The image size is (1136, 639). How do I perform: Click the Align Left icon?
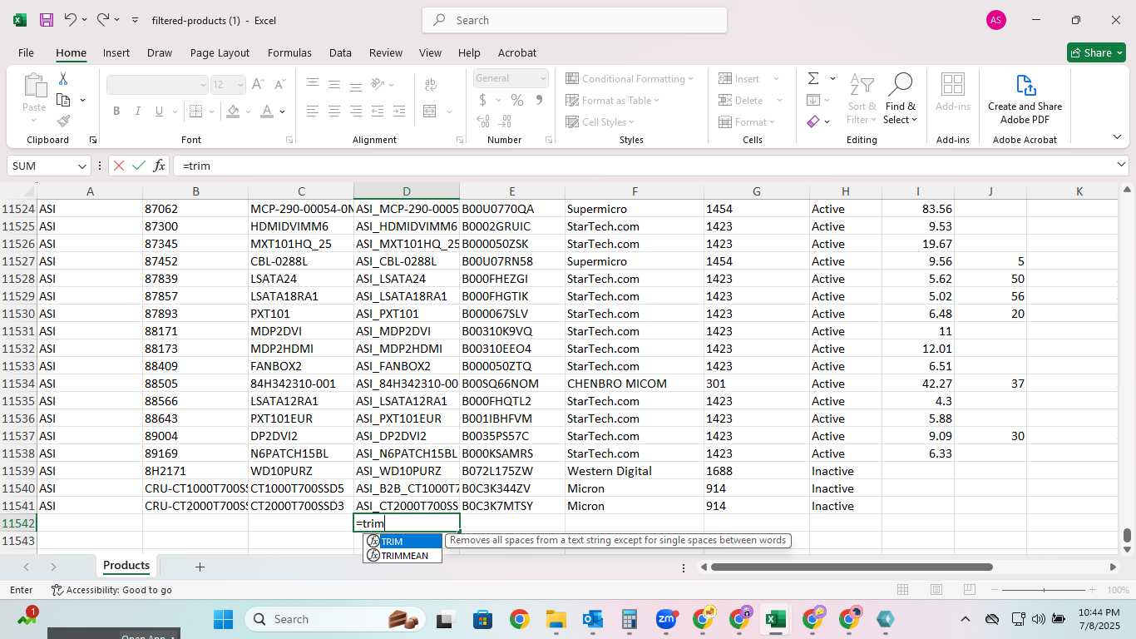313,111
